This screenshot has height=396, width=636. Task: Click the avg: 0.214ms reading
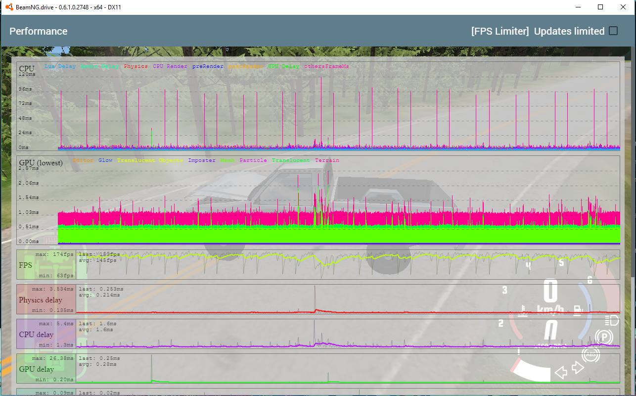click(99, 295)
